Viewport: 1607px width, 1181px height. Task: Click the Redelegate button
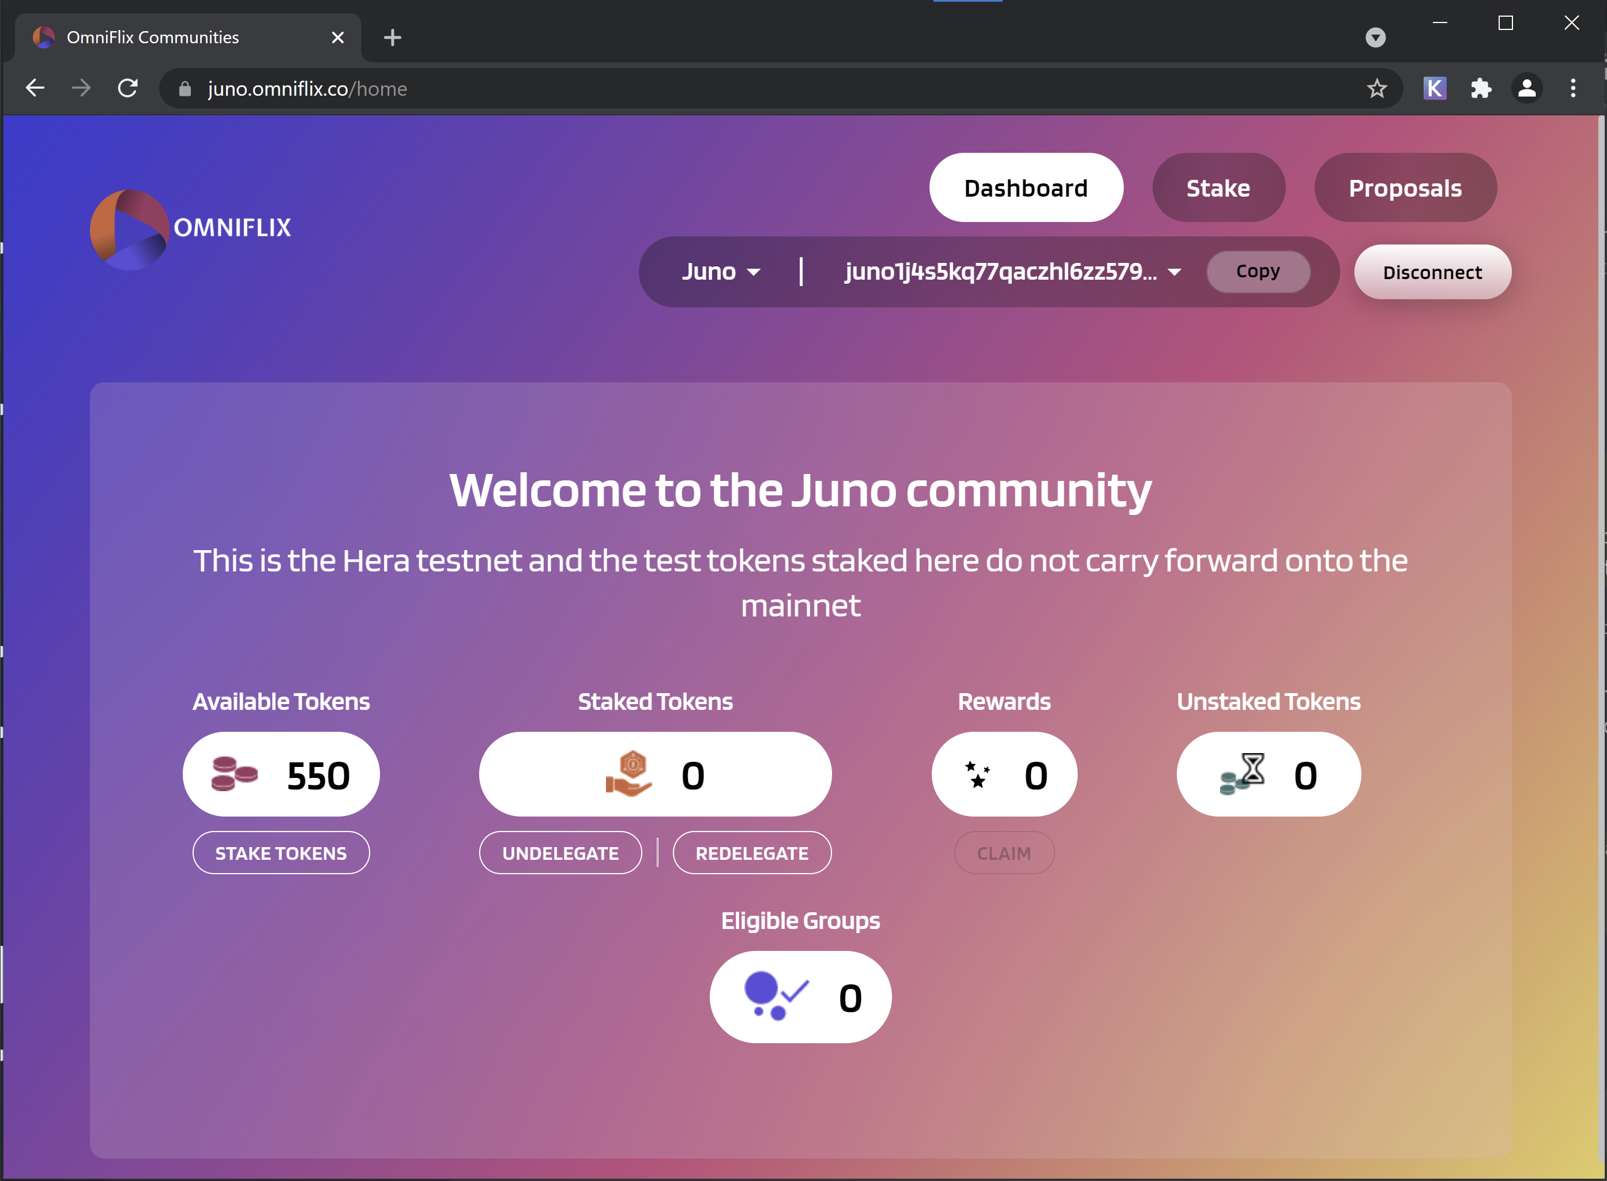click(752, 853)
